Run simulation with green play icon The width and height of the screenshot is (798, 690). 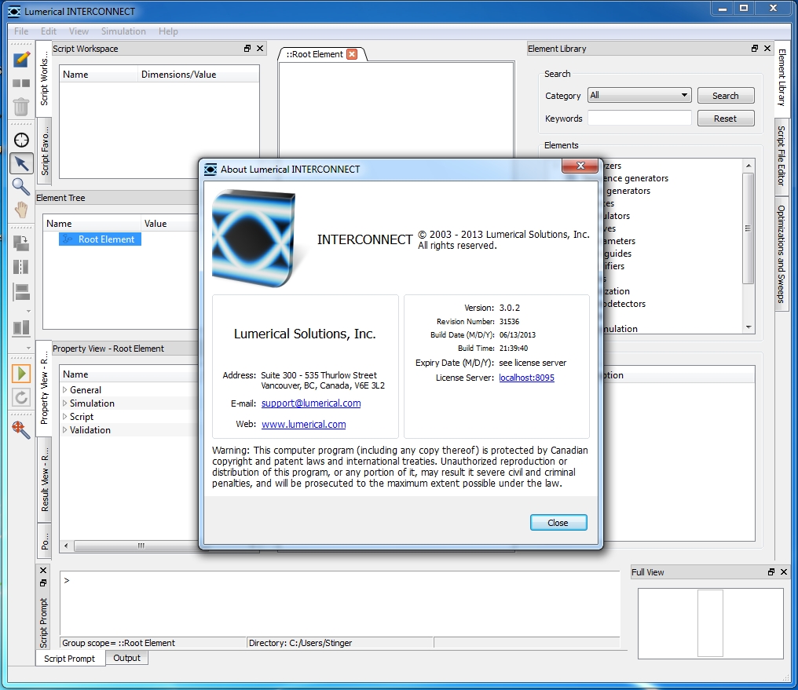(x=21, y=374)
